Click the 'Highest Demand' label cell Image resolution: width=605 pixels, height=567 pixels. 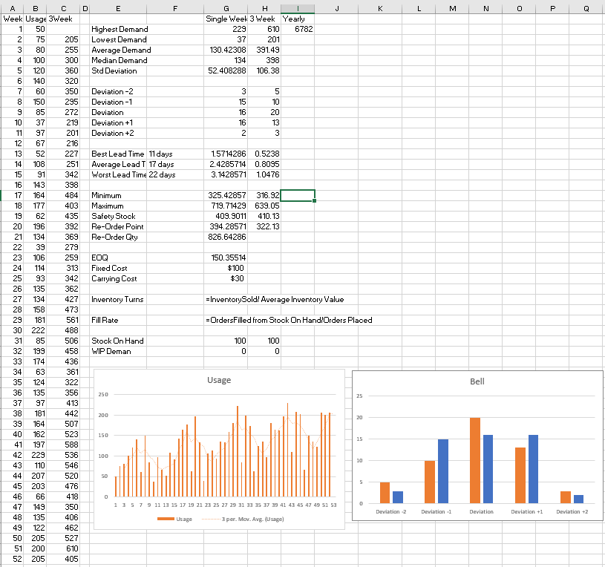coord(118,29)
